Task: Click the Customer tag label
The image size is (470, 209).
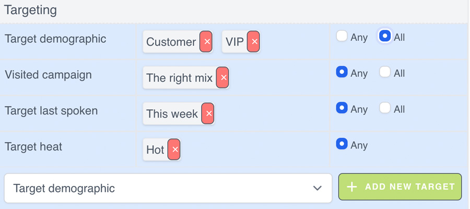Action: (x=171, y=42)
